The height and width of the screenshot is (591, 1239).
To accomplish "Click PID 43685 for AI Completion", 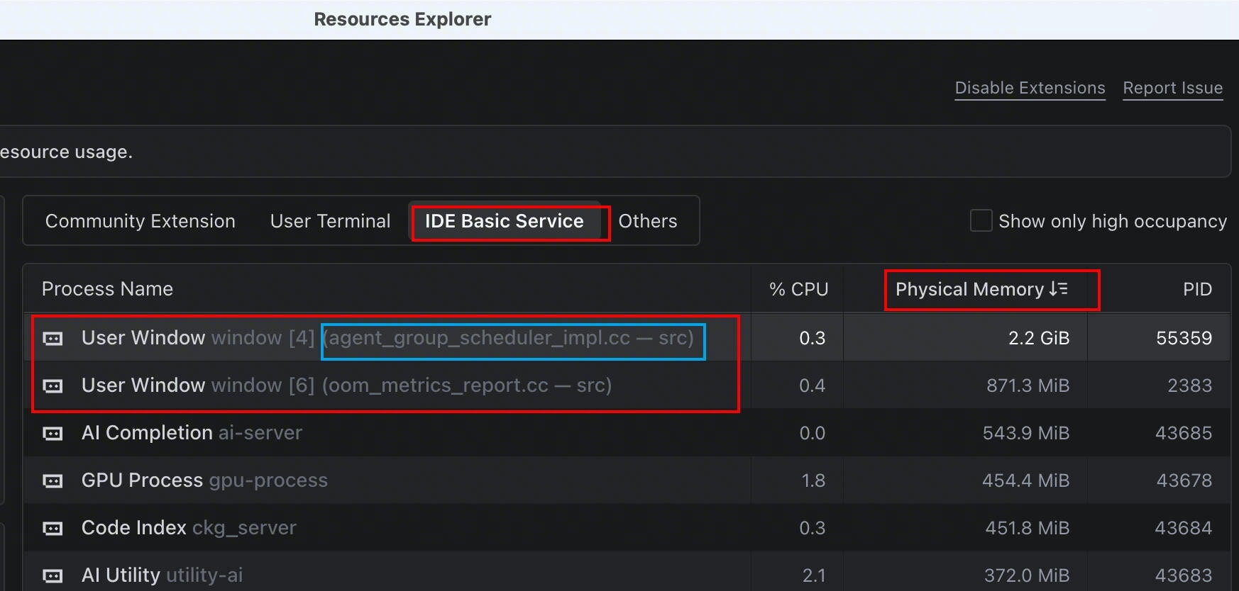I will pos(1184,433).
